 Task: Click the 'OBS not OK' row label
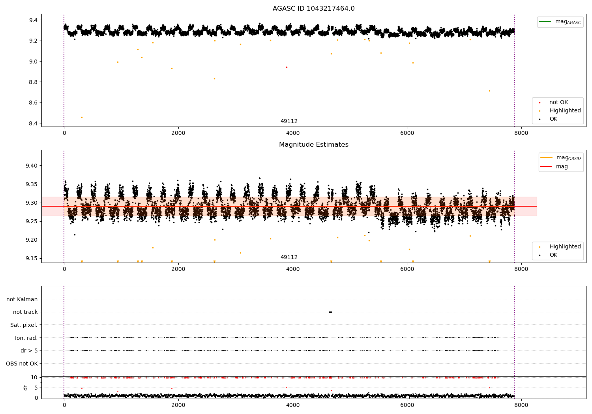22,364
